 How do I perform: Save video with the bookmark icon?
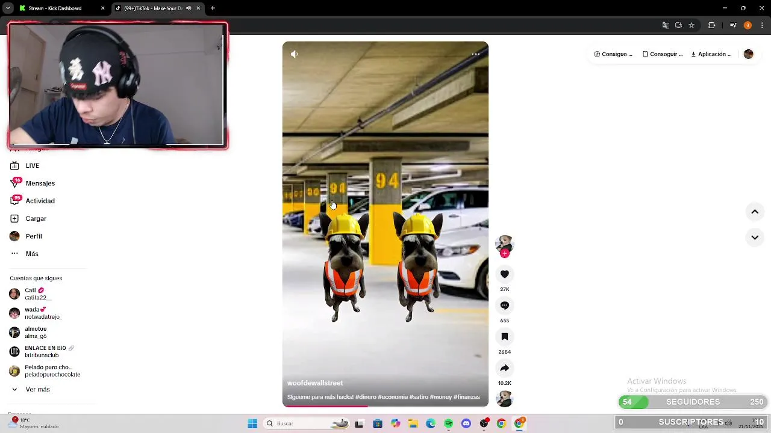(x=505, y=337)
